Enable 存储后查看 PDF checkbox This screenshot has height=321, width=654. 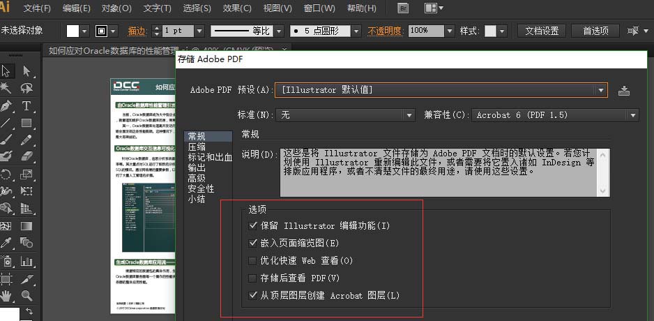pyautogui.click(x=252, y=278)
